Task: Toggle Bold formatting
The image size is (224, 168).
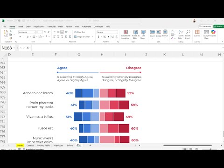Action: 20,37
